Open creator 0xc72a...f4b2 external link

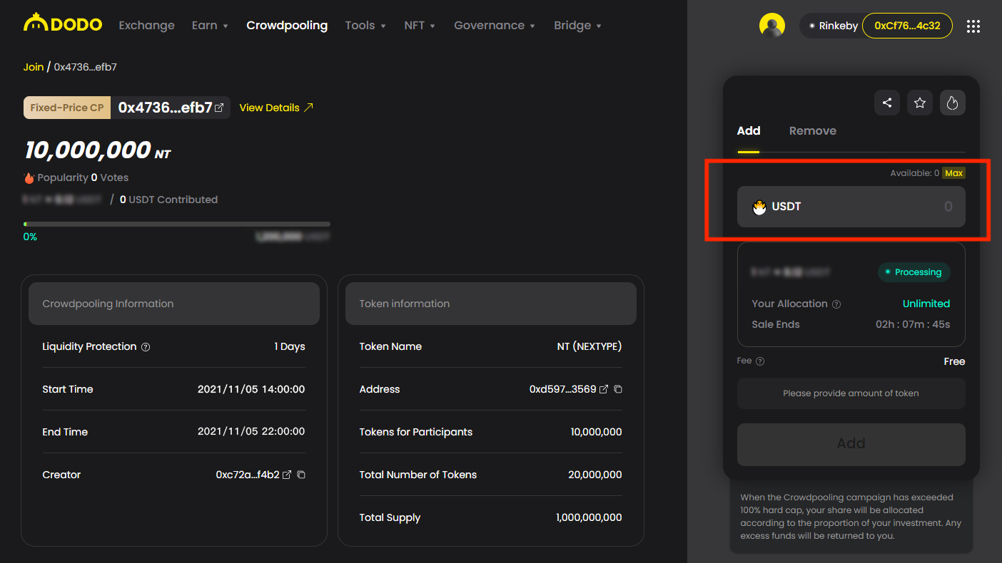[287, 475]
